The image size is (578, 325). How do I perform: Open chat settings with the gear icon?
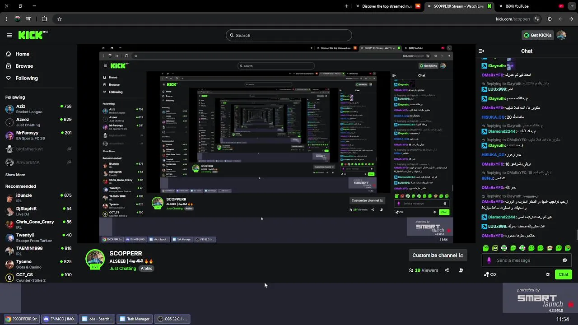click(548, 274)
